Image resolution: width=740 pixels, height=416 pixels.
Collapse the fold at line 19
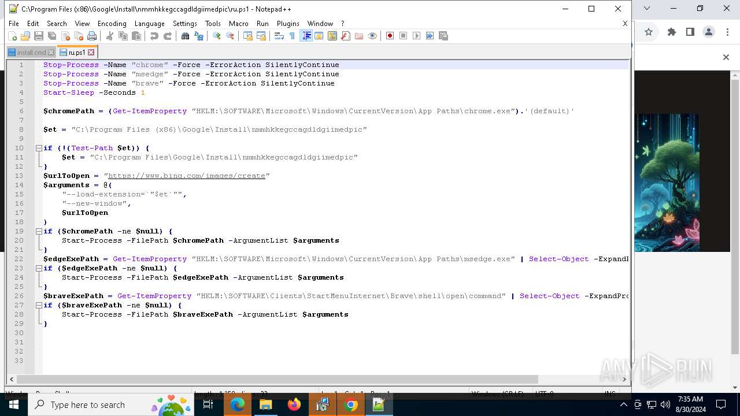click(39, 231)
